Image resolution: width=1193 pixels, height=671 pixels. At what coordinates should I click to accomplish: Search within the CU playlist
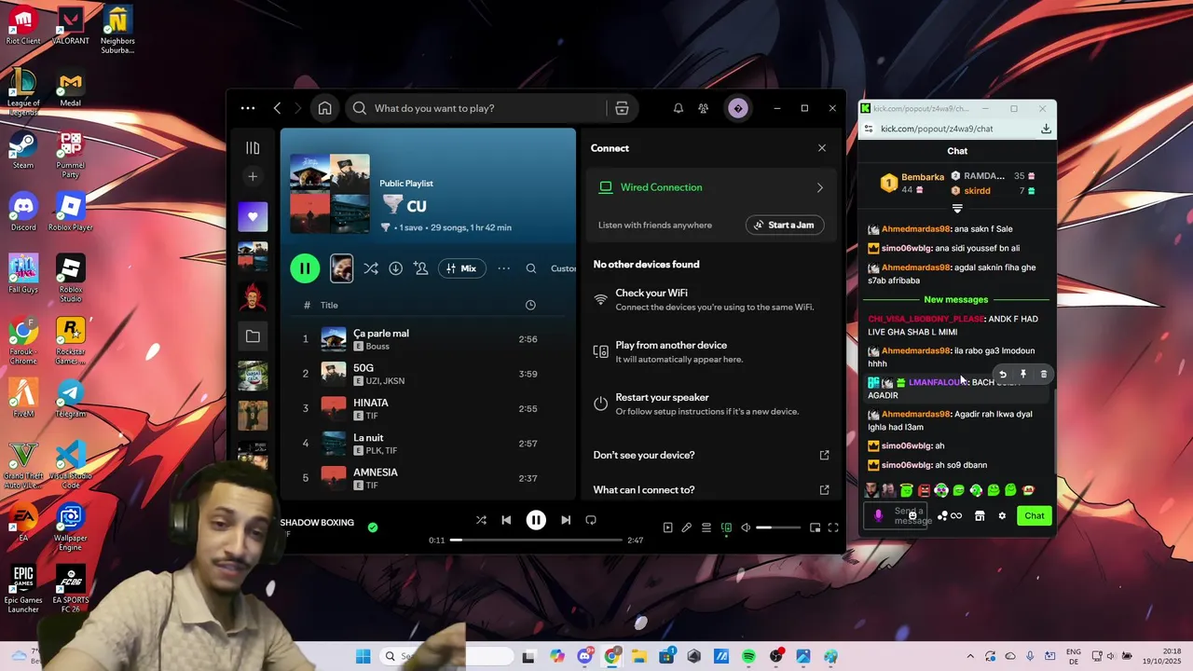click(531, 268)
